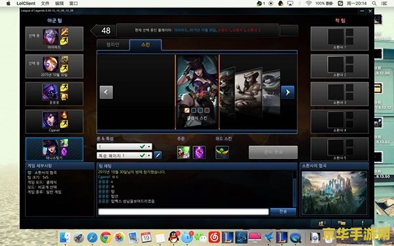The image size is (394, 246).
Task: Click the Summoner's Rift map thumbnail
Action: [334, 193]
